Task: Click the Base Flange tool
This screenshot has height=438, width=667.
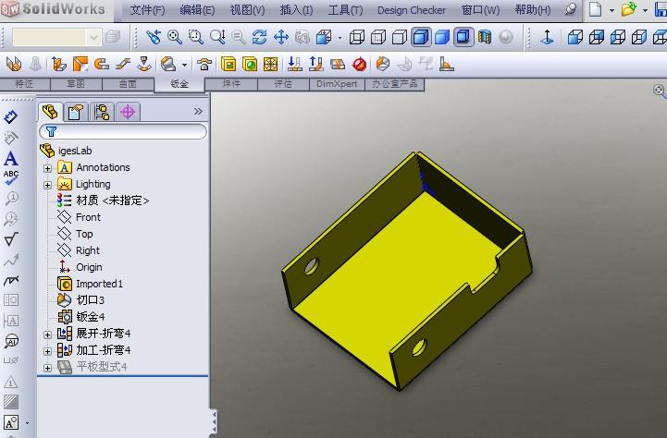Action: click(14, 64)
